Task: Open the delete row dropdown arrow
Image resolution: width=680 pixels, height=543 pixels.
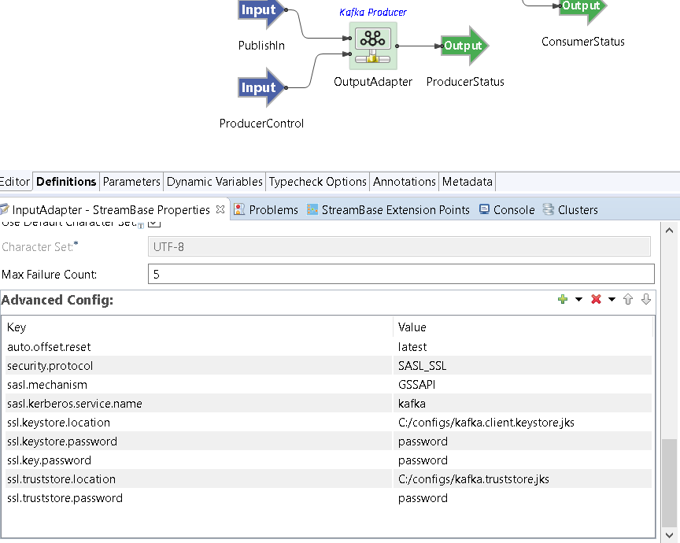Action: tap(612, 300)
